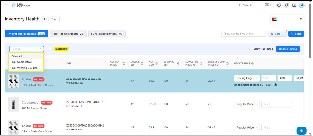The height and width of the screenshot is (136, 313).
Task: Click the user profile avatar M
Action: 302,5
